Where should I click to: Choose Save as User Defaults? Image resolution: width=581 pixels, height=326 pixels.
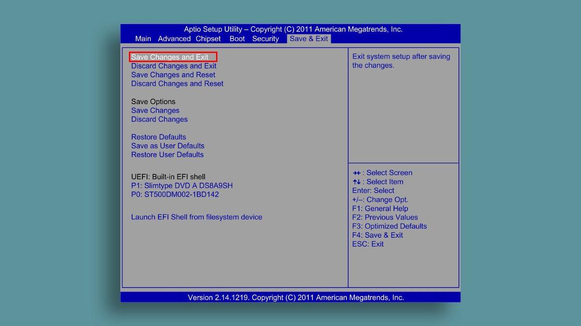168,145
